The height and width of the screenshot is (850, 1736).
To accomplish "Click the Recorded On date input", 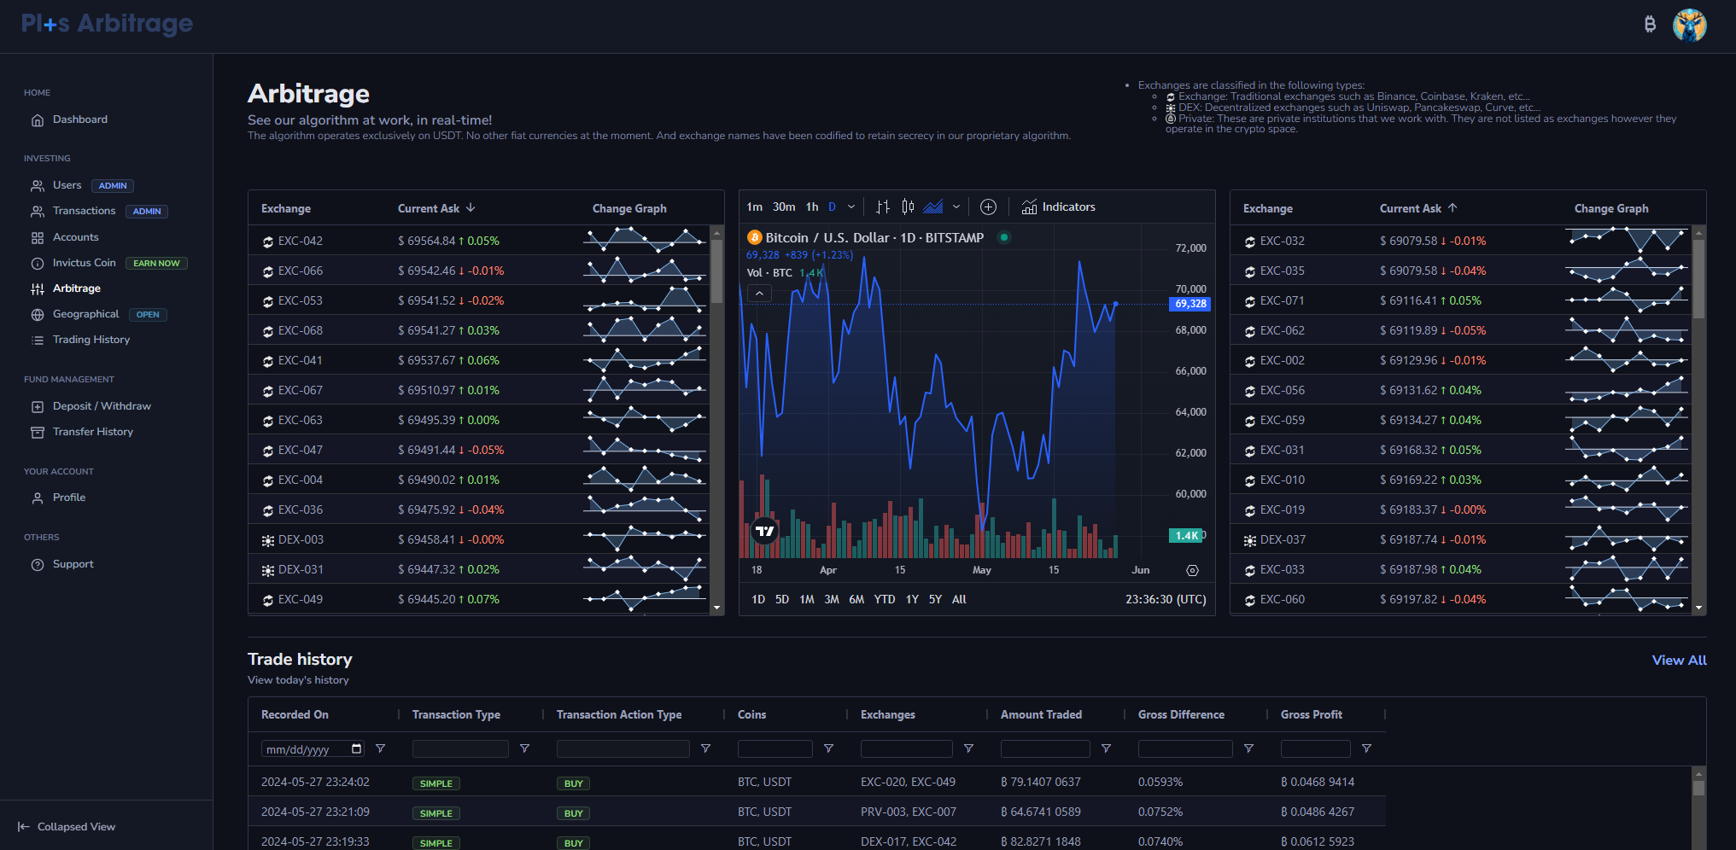I will point(313,748).
